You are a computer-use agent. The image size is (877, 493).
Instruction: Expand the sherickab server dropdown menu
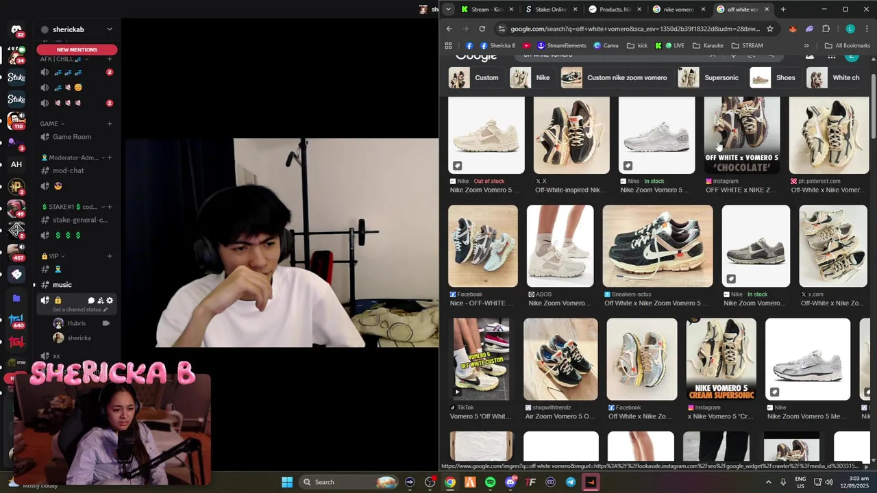point(110,29)
